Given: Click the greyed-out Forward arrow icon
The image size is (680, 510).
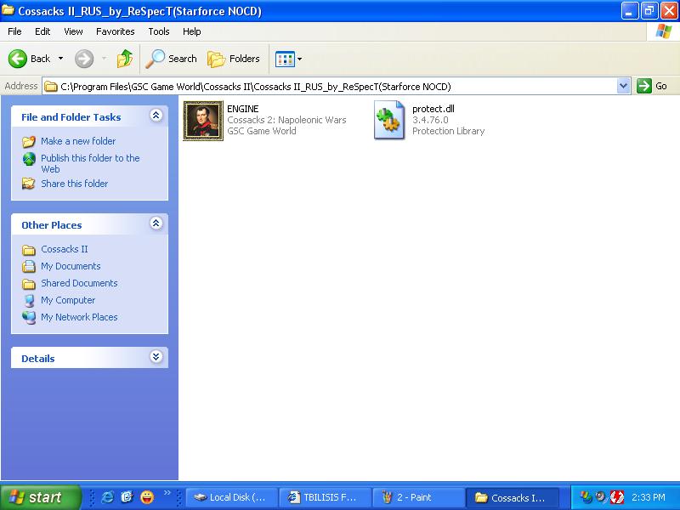Looking at the screenshot, I should pos(83,59).
